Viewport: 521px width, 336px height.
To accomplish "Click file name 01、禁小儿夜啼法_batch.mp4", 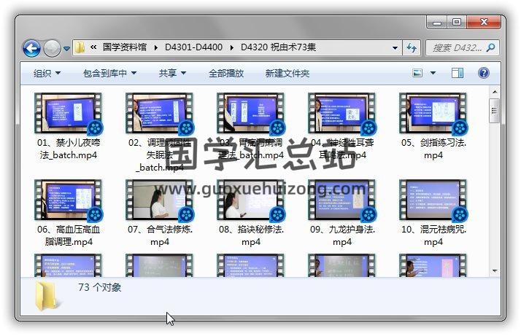I will point(69,149).
